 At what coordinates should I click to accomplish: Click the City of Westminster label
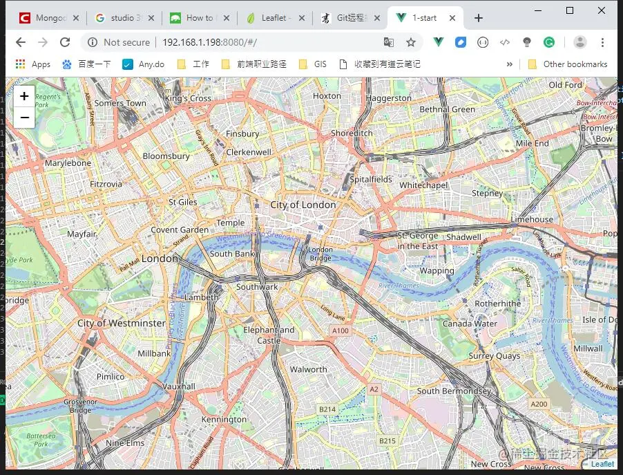[122, 323]
